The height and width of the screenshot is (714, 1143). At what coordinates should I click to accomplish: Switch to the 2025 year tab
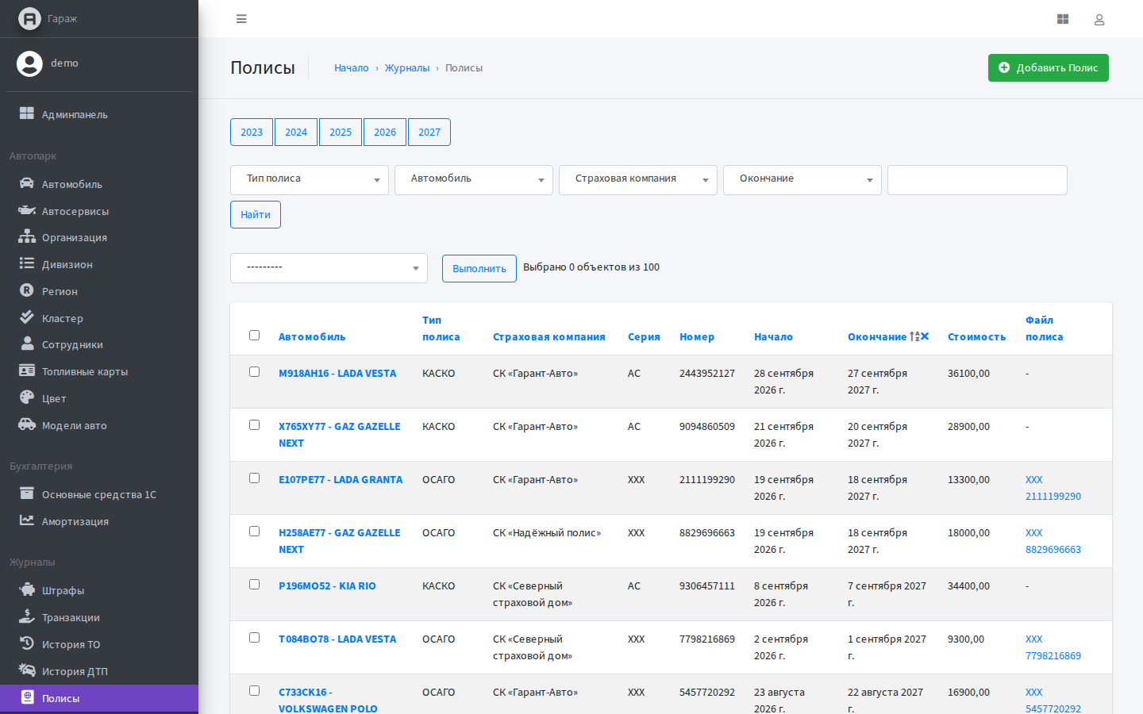click(x=341, y=132)
